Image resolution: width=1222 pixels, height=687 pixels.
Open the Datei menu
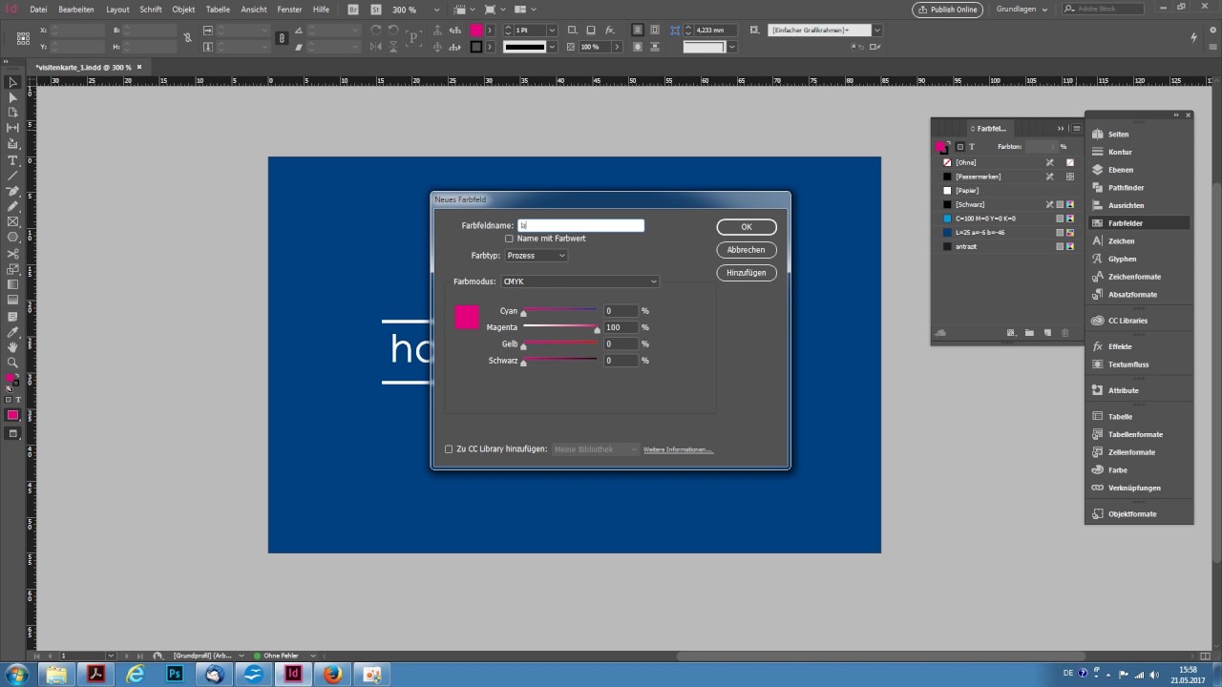coord(38,10)
